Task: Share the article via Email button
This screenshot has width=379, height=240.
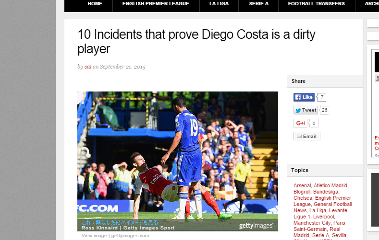Action: point(307,136)
